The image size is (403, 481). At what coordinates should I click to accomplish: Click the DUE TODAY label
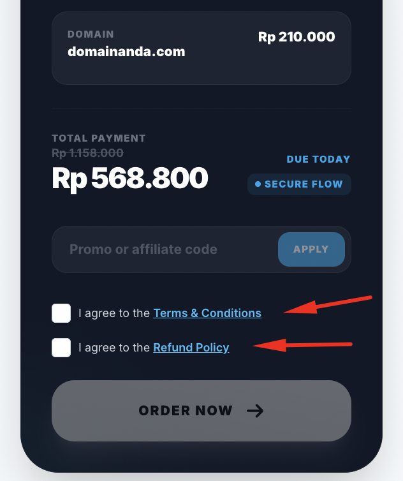pyautogui.click(x=318, y=159)
